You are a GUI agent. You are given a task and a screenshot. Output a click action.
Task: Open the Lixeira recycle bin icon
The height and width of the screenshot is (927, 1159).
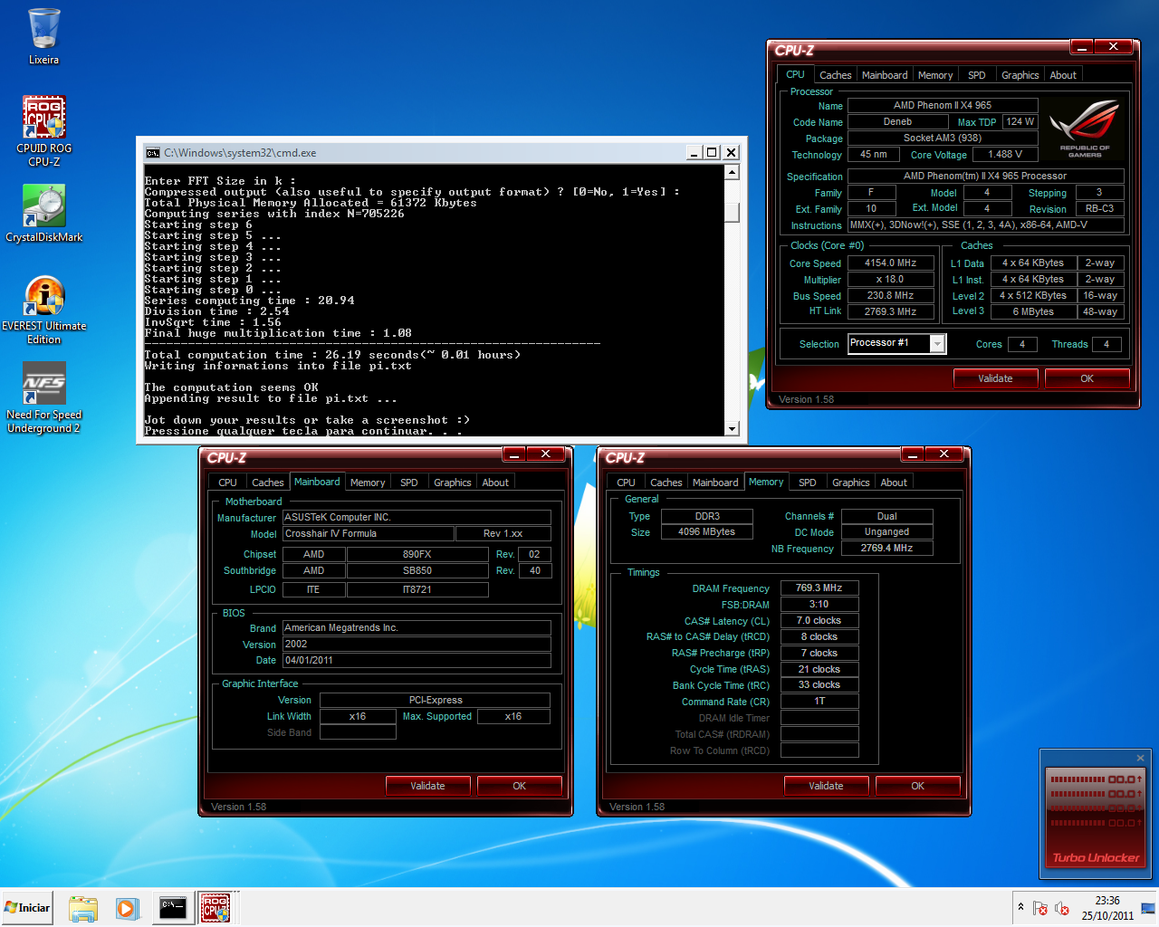(43, 36)
